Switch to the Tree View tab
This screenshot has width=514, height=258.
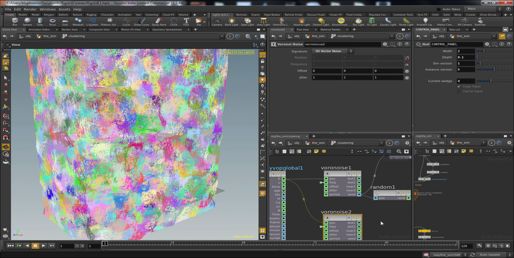[x=303, y=29]
